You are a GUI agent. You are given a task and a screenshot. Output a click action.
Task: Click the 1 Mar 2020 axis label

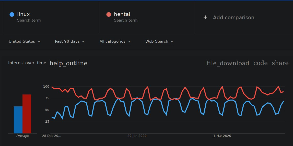[x=222, y=136]
